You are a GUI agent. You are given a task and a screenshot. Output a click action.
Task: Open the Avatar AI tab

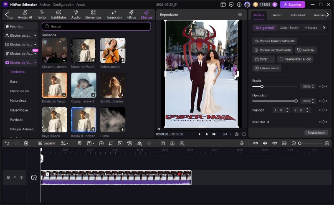(x=25, y=15)
